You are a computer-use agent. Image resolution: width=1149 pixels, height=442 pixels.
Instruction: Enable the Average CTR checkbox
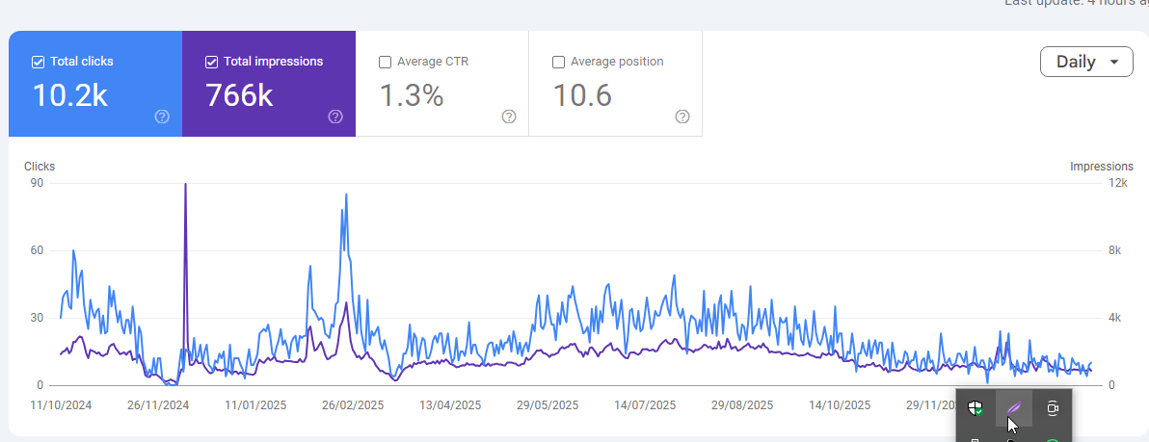pyautogui.click(x=385, y=63)
